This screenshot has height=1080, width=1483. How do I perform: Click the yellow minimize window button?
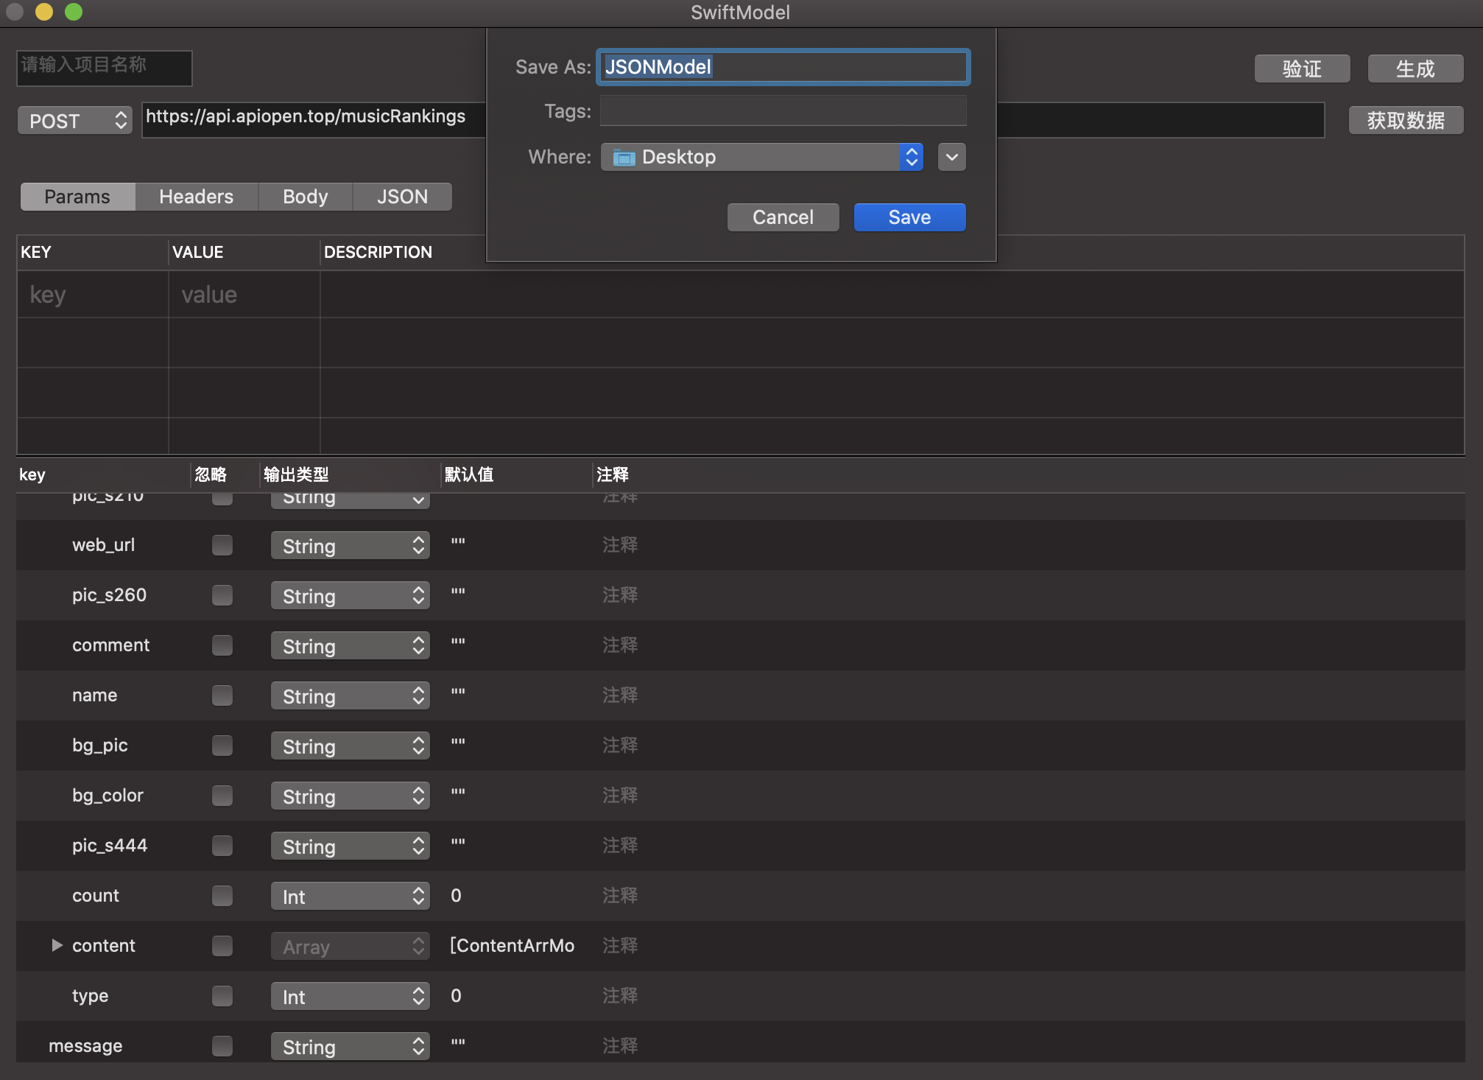[44, 12]
